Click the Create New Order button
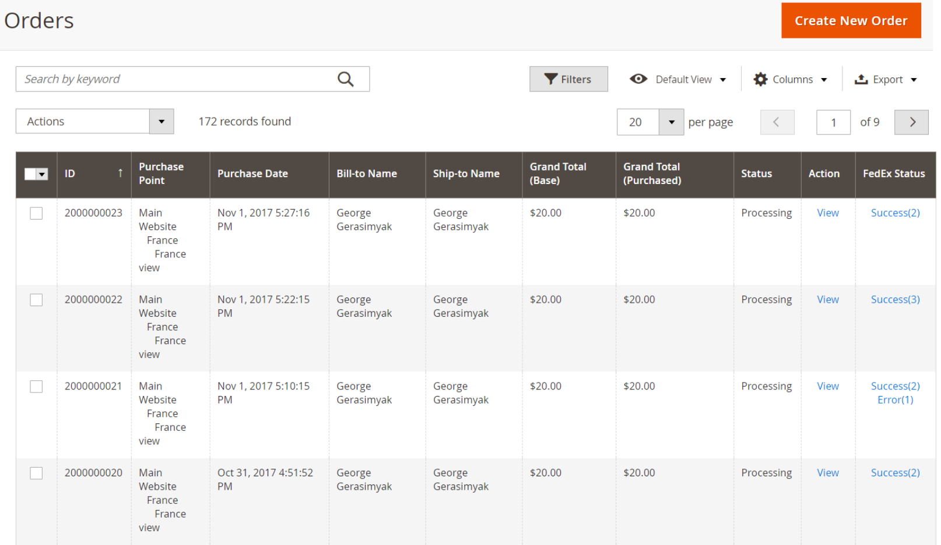941x545 pixels. tap(851, 21)
